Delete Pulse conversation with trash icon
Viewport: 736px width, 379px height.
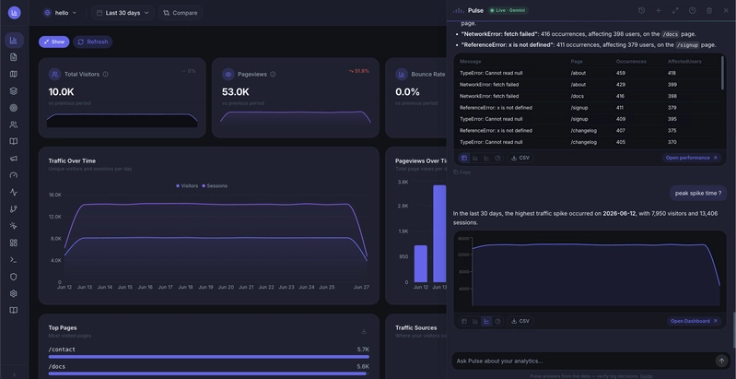pos(709,10)
